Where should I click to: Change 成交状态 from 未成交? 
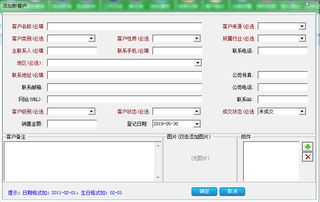(302, 112)
